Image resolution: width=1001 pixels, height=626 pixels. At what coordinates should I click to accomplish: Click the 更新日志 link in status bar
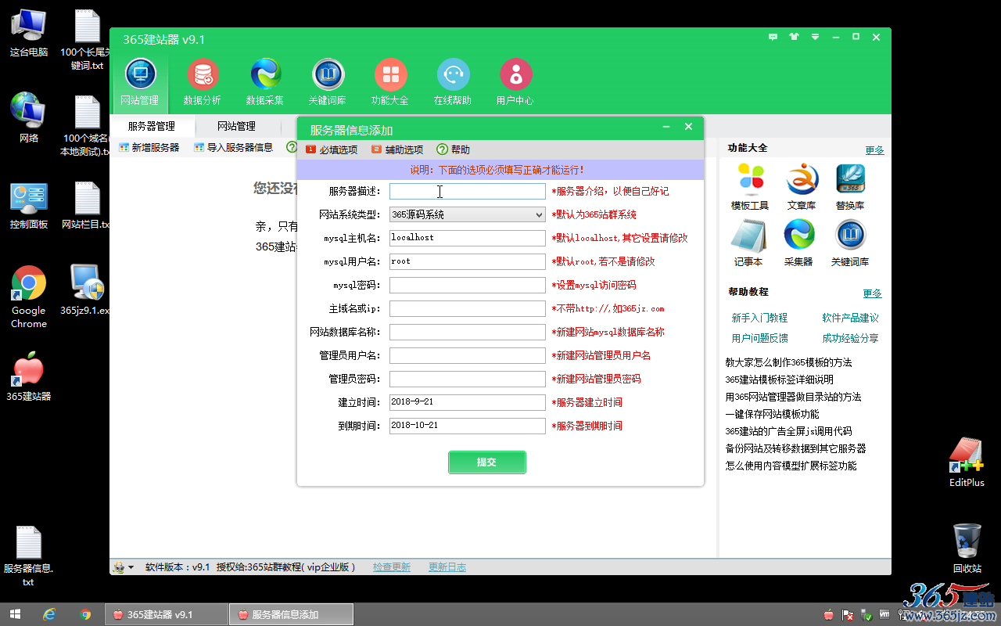click(x=447, y=567)
